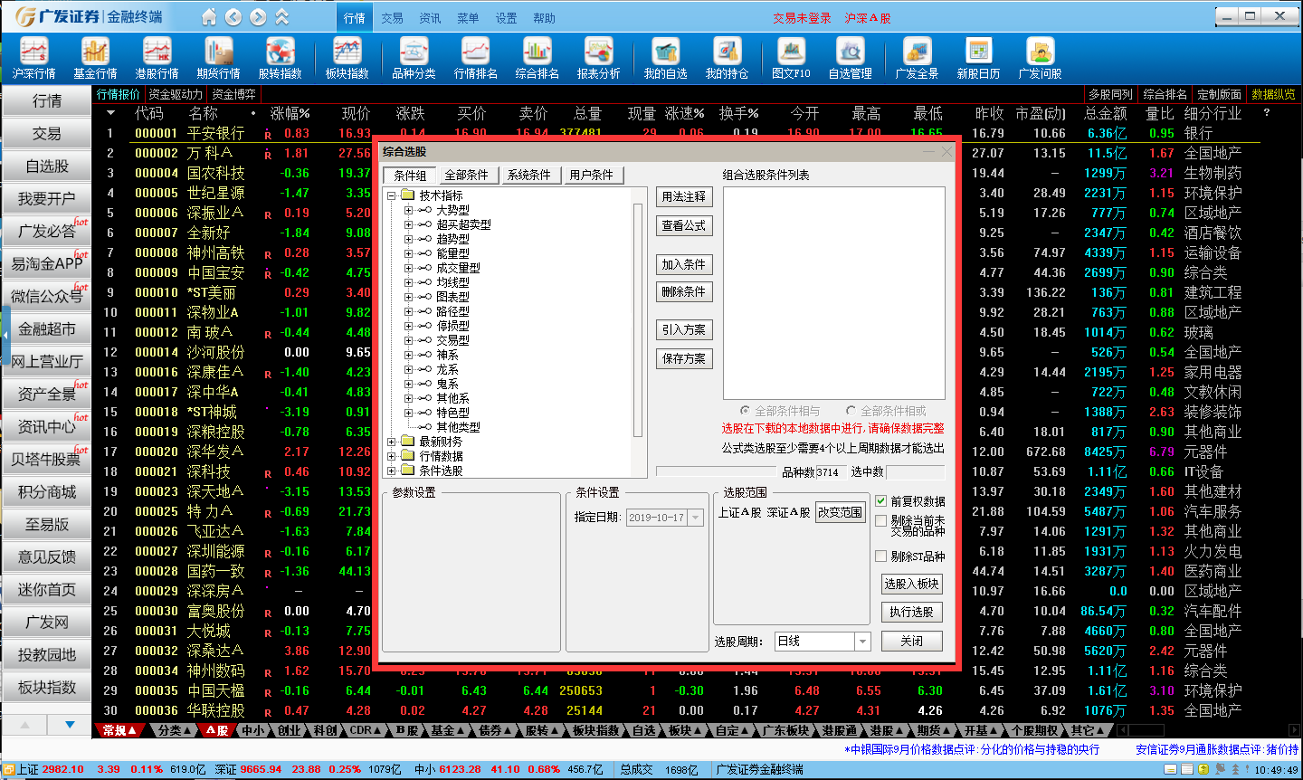Expand the 最新财务 folder node
Viewport: 1303px width, 780px height.
point(391,442)
